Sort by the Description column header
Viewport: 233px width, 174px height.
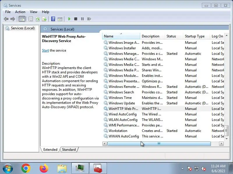coord(152,36)
